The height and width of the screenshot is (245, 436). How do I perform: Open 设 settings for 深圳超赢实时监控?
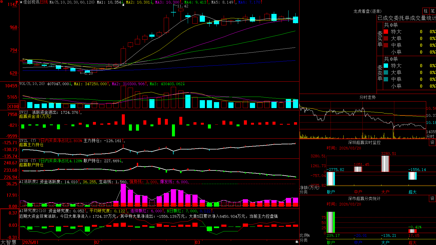(432, 142)
